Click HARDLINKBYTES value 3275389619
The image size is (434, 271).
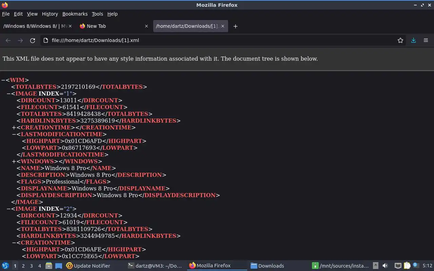coord(98,121)
